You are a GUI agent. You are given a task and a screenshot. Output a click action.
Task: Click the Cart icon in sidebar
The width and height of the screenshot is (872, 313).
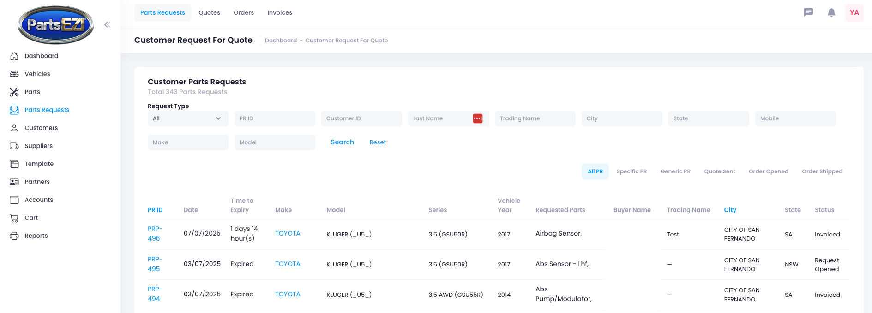(x=14, y=218)
